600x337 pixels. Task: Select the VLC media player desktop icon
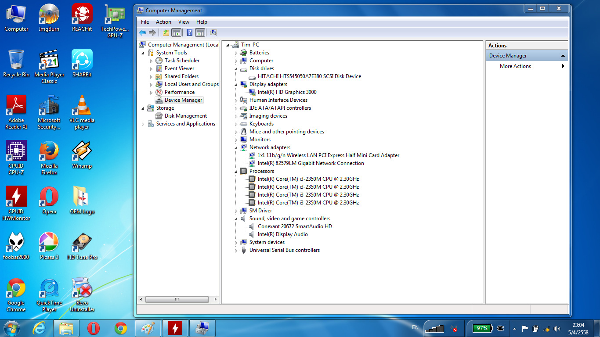[82, 112]
